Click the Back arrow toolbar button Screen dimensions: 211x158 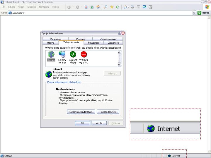point(69,7)
